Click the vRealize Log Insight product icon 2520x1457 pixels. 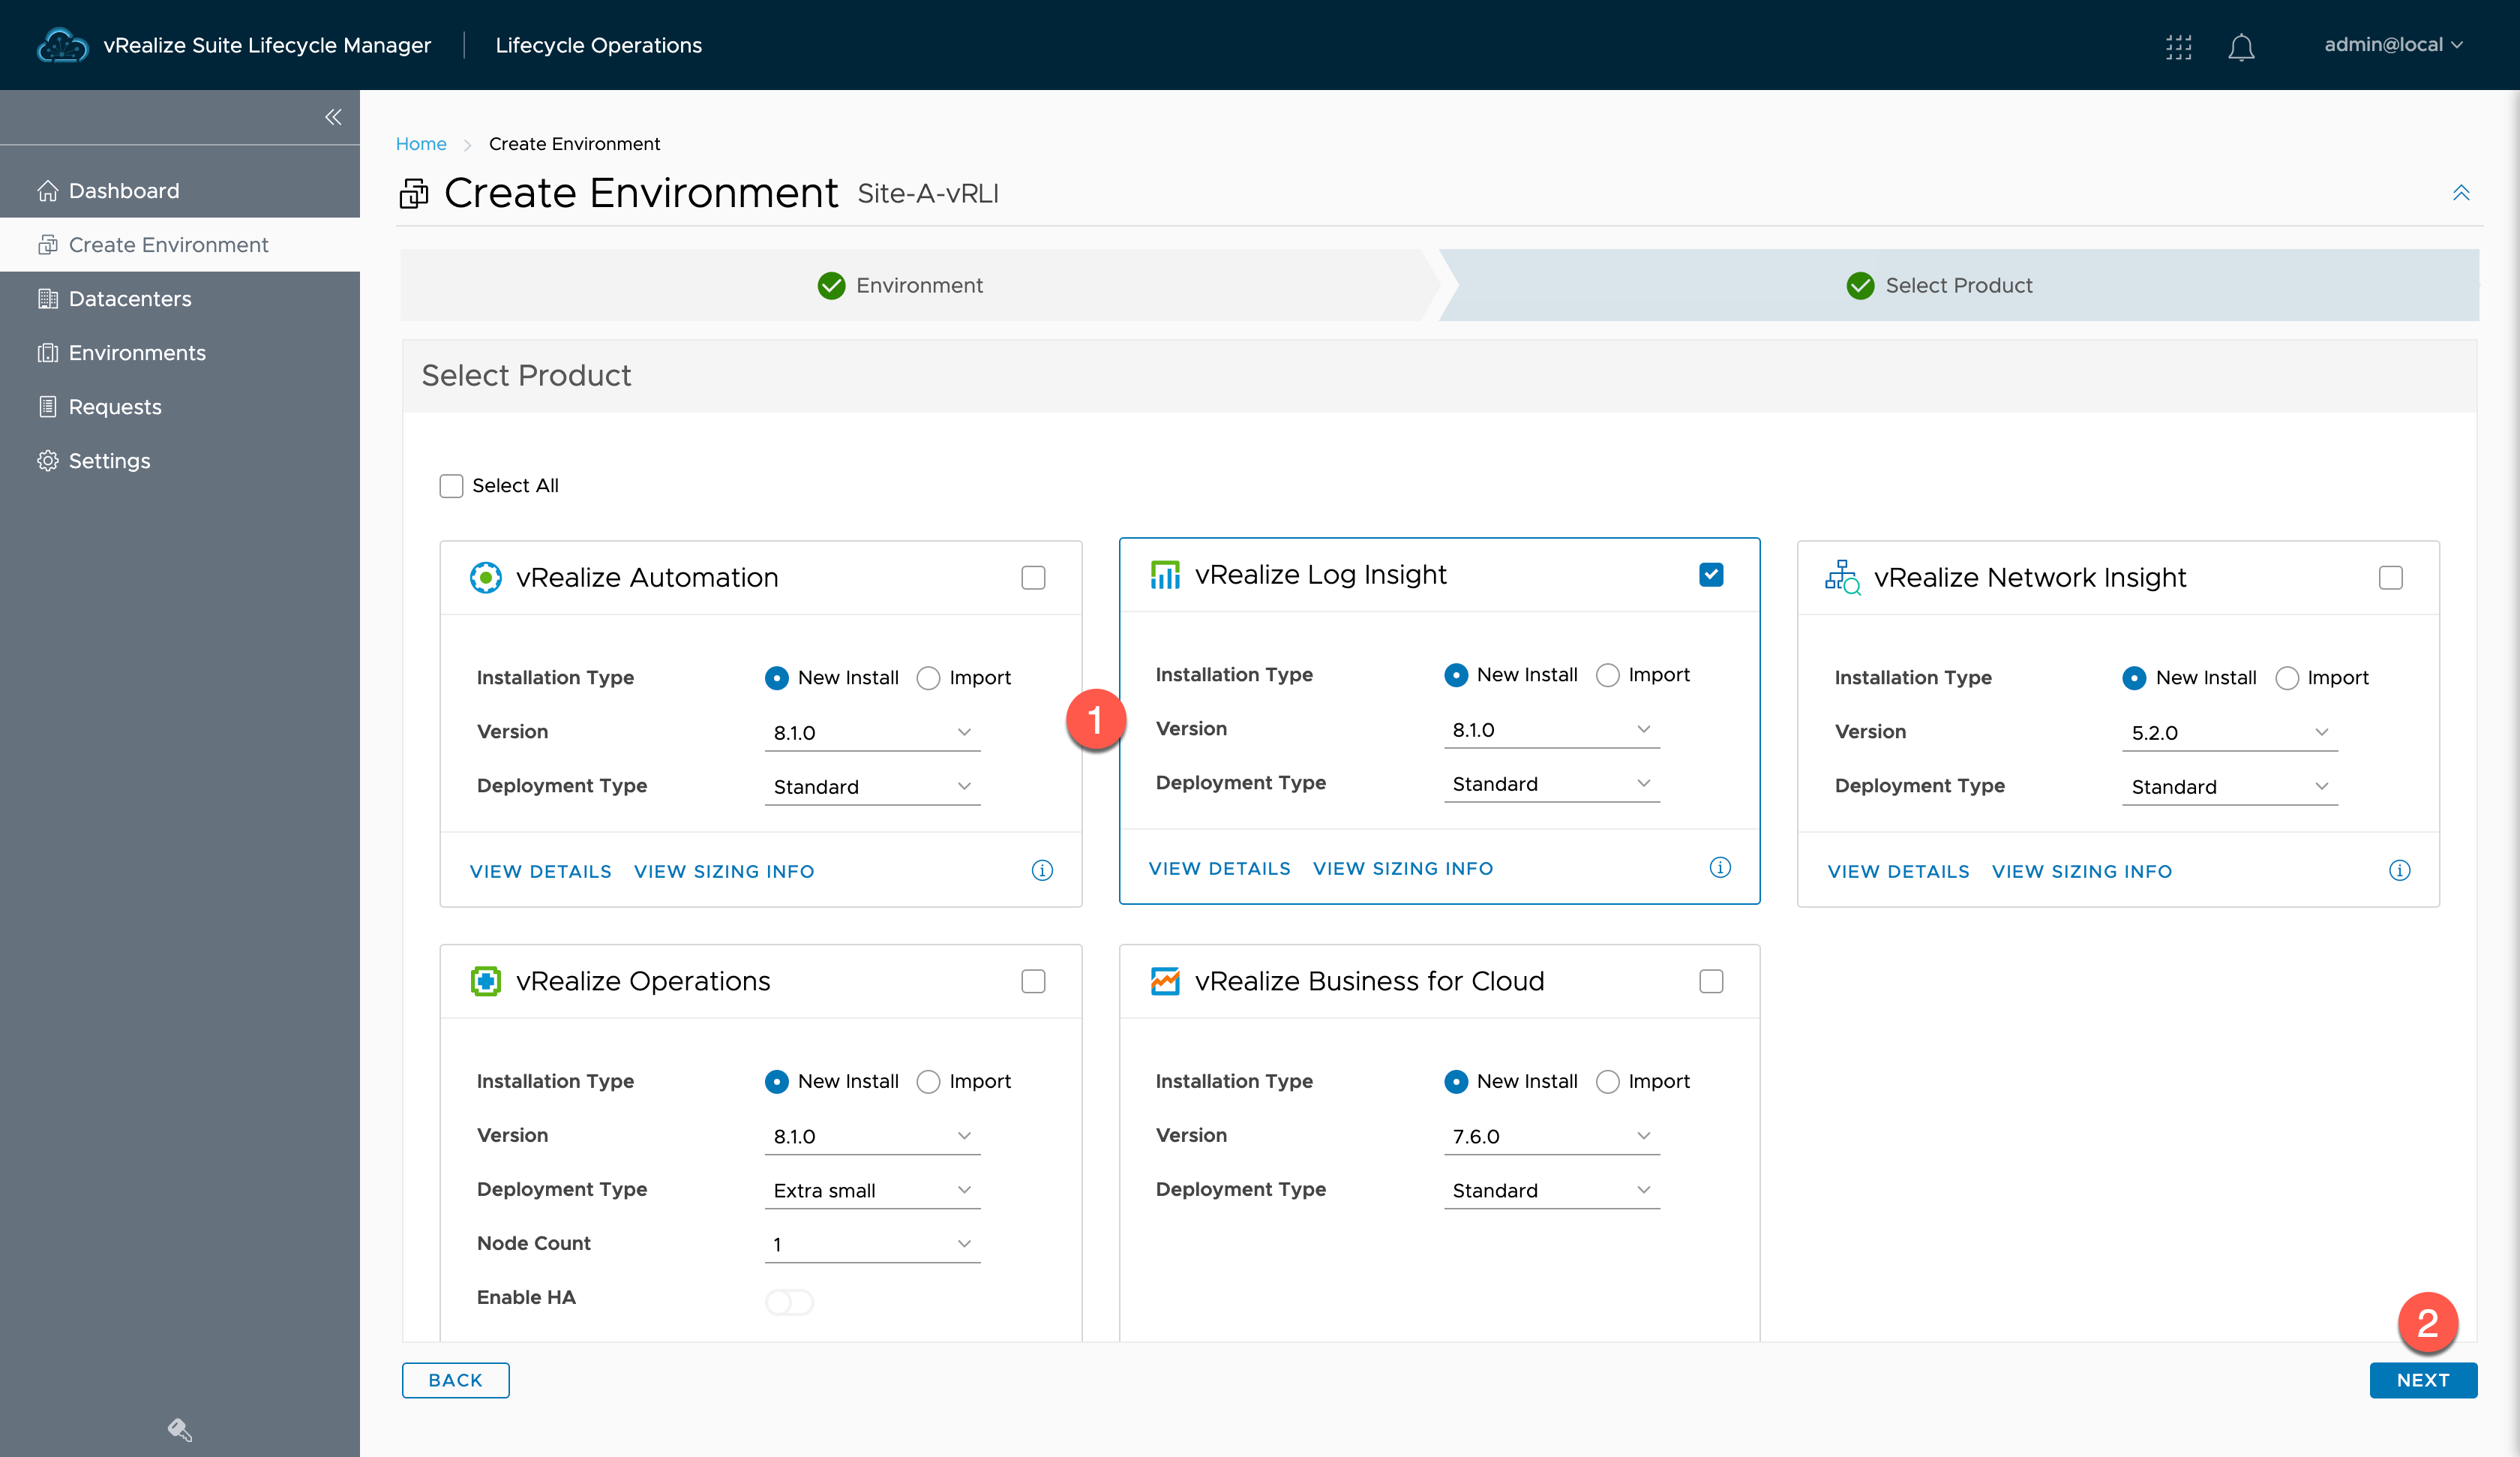[1165, 575]
